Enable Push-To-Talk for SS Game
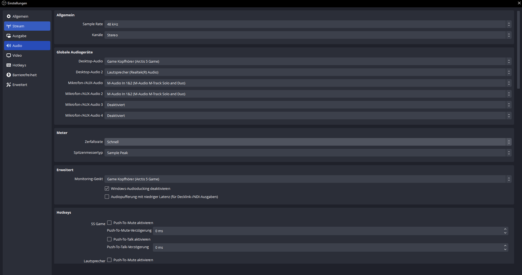The width and height of the screenshot is (522, 275). (x=109, y=239)
